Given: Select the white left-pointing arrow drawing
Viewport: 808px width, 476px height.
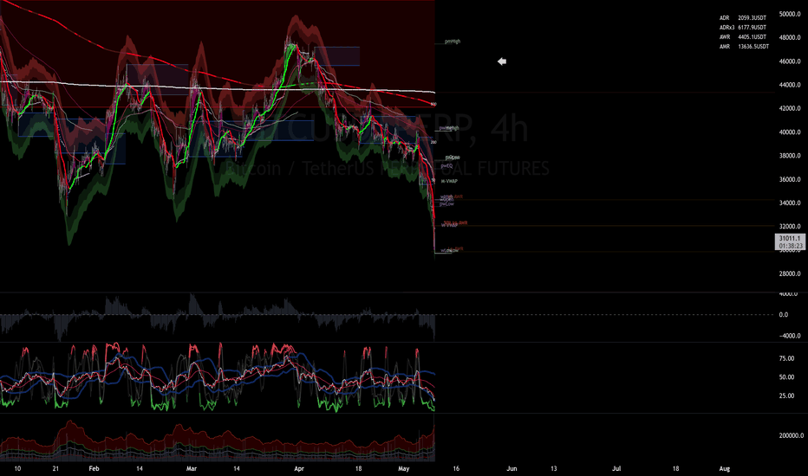Looking at the screenshot, I should point(502,61).
